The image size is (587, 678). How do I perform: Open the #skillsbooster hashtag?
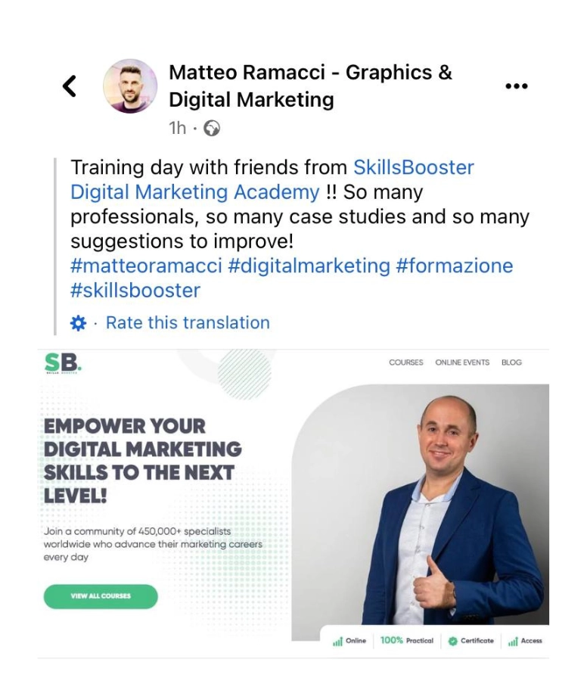pos(135,290)
